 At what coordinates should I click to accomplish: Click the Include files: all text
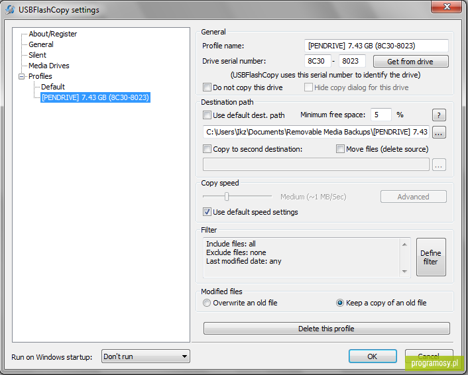231,244
